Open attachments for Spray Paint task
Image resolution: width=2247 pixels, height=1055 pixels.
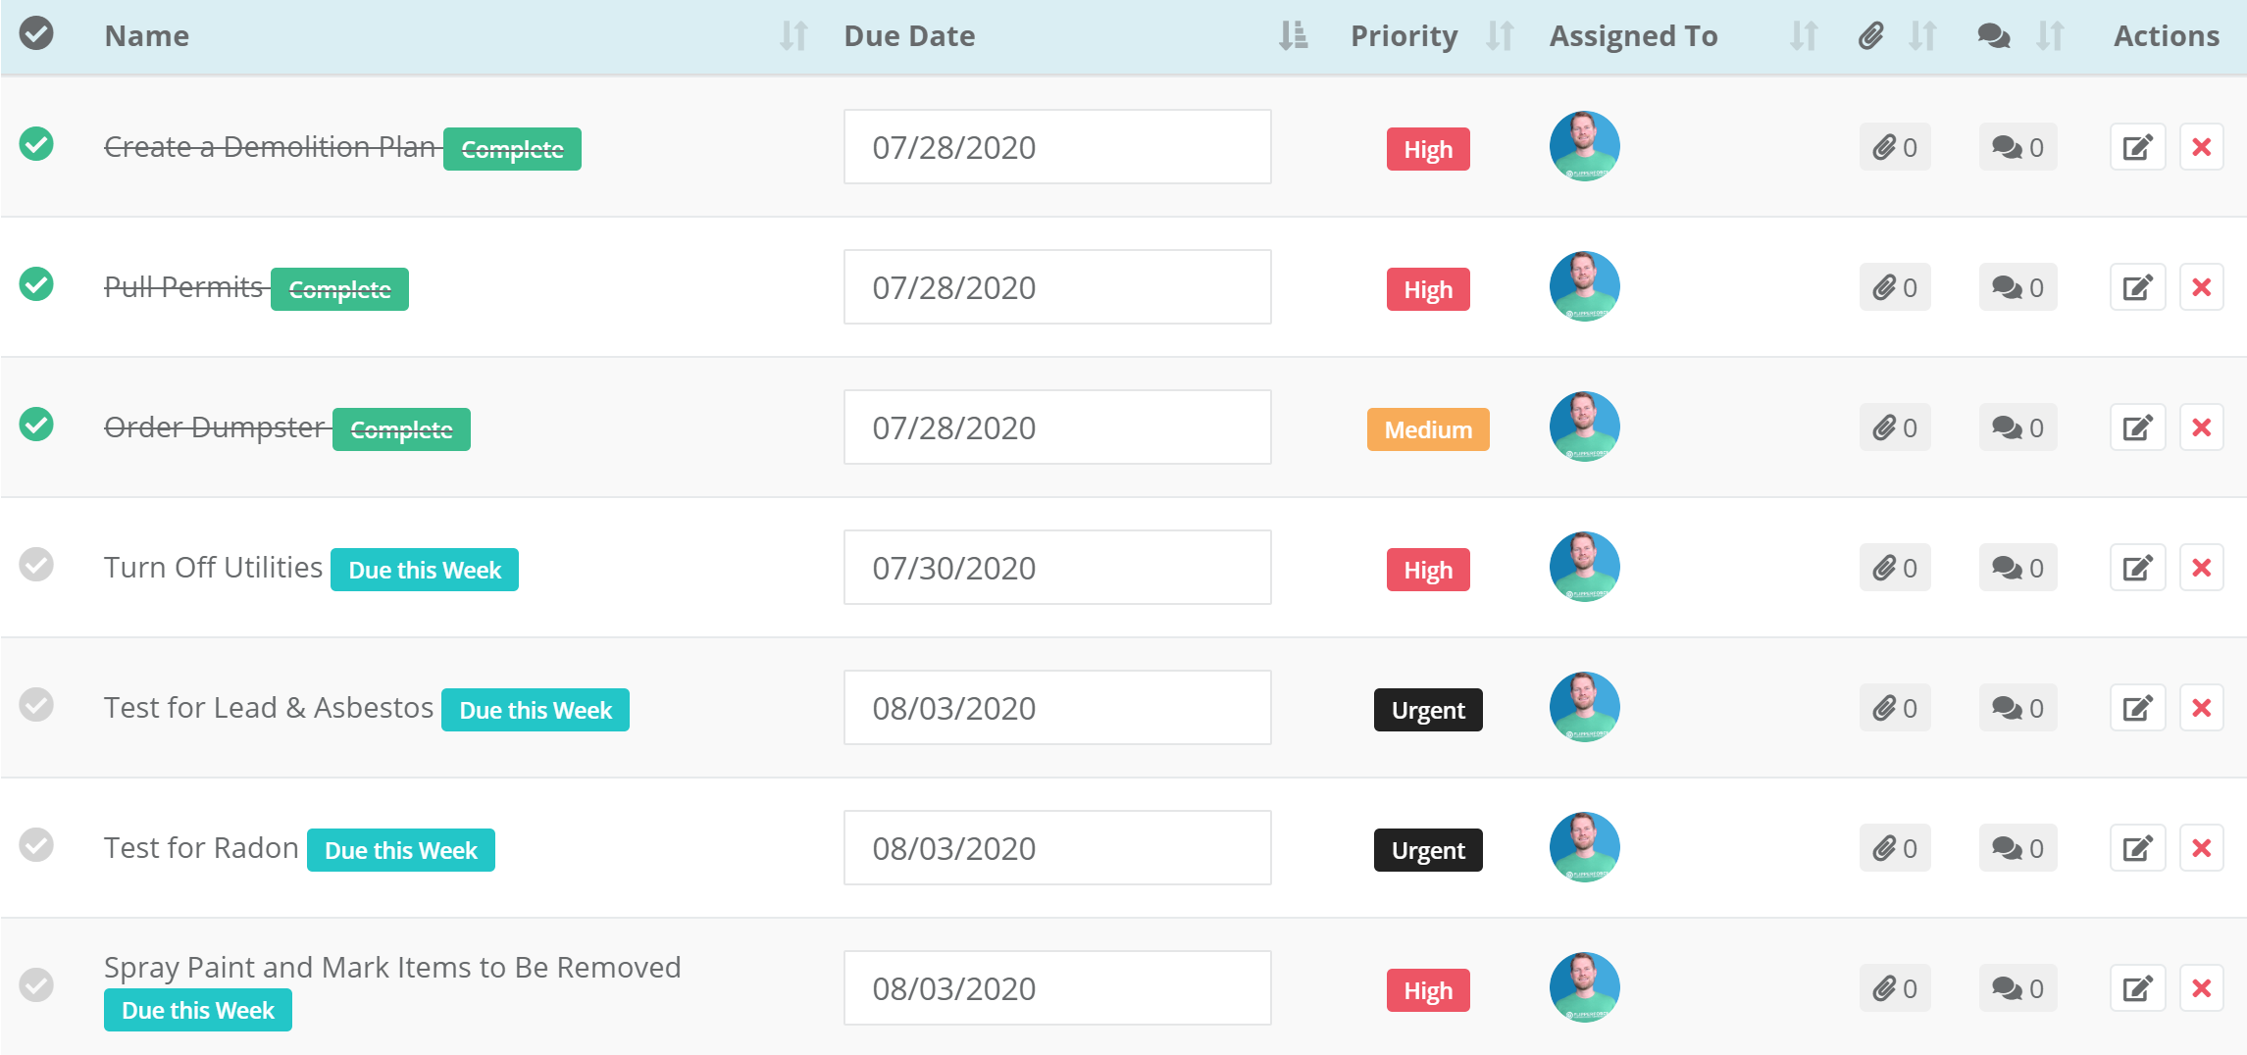[x=1894, y=989]
